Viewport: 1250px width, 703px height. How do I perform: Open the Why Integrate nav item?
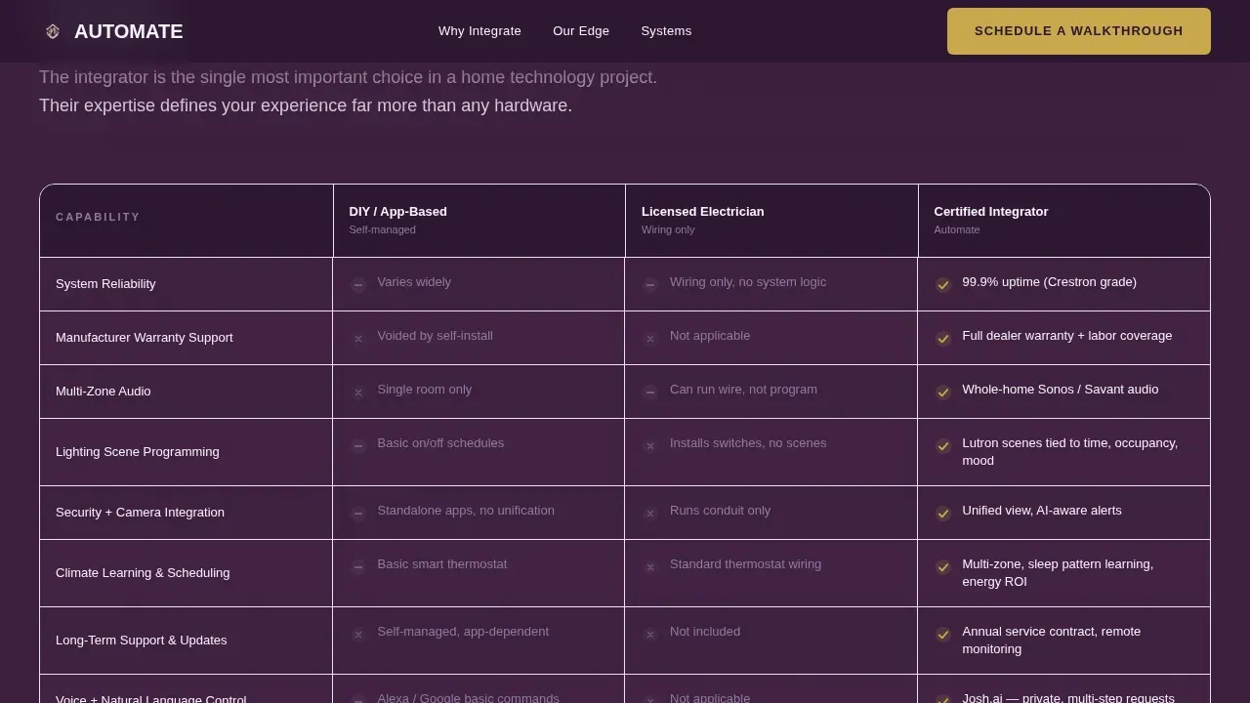479,31
